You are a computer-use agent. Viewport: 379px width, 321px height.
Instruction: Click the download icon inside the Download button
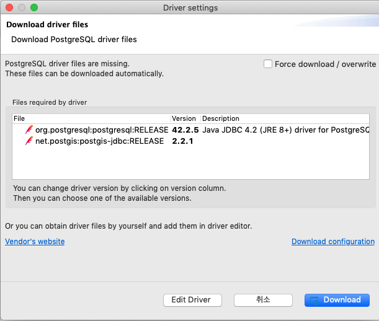click(314, 301)
